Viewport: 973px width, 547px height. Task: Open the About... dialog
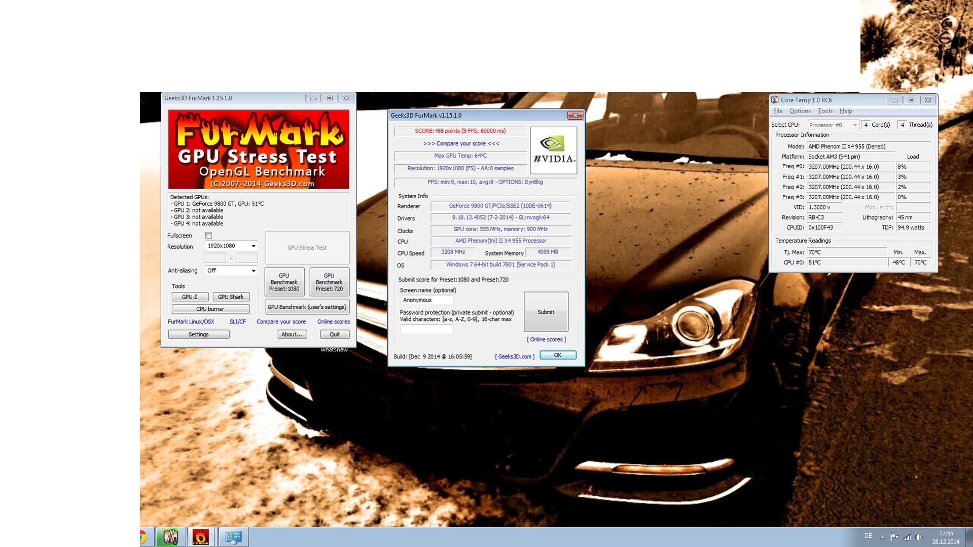click(x=292, y=335)
